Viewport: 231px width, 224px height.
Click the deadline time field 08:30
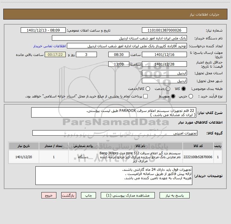[x=119, y=54]
